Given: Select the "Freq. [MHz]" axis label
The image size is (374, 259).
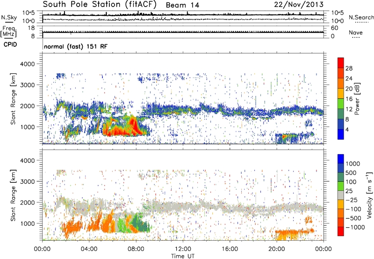Looking at the screenshot, I should 8,31.
